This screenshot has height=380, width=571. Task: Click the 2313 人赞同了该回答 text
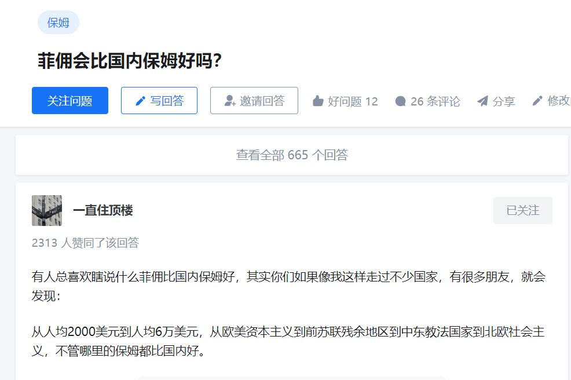click(85, 243)
